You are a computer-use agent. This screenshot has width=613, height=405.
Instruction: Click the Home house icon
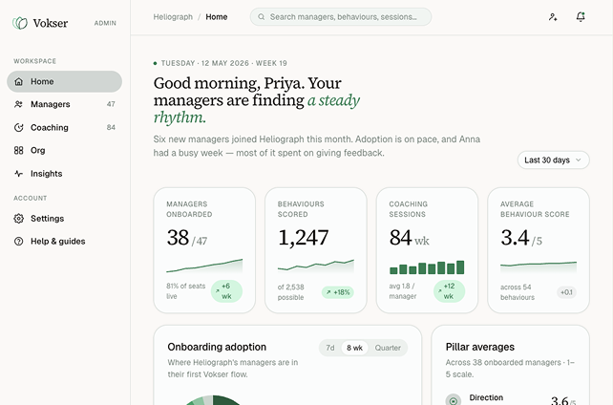click(18, 81)
